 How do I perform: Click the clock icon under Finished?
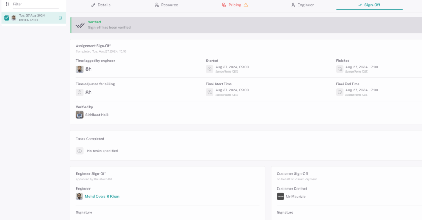(340, 69)
